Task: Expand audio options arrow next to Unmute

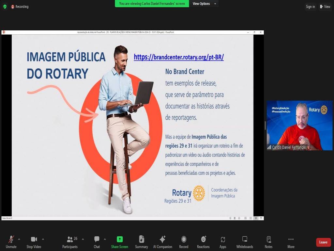Action: point(19,239)
